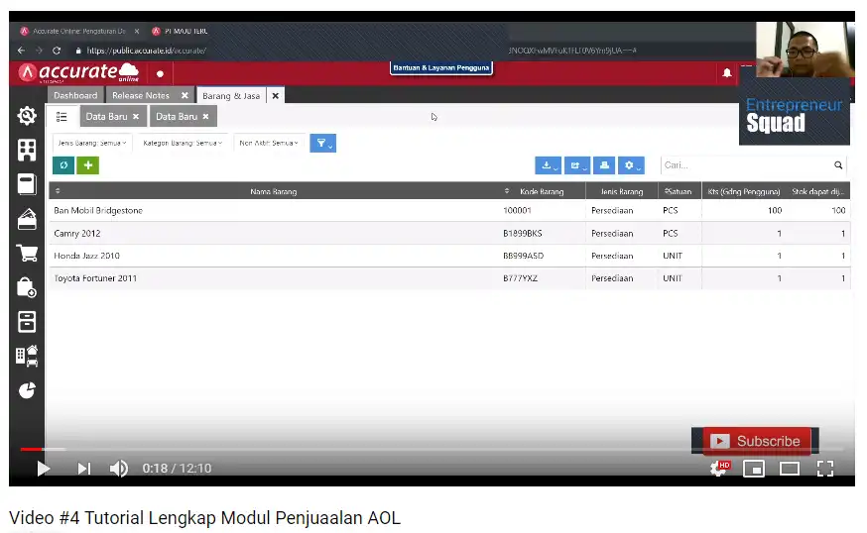This screenshot has width=867, height=533.
Task: Click the blue filter funnel button
Action: point(323,143)
